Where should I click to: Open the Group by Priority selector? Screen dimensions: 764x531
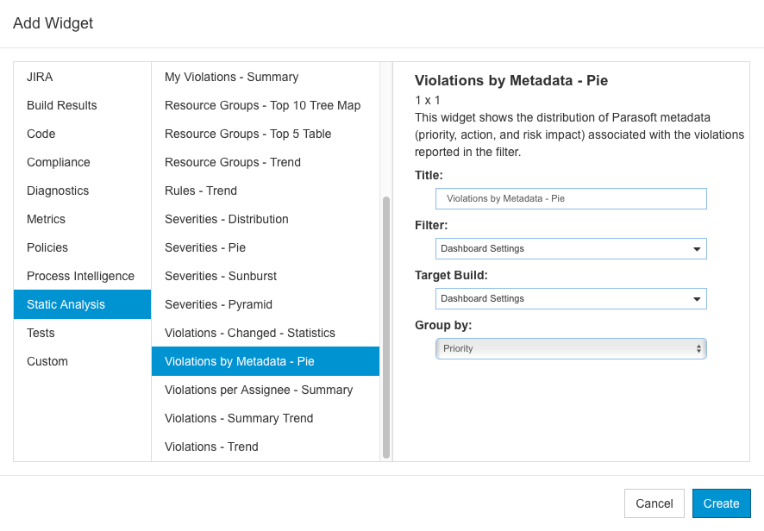pos(571,349)
